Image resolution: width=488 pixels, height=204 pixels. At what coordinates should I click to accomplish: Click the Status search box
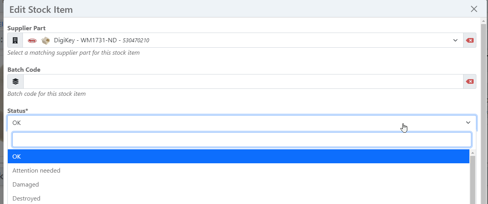point(242,140)
